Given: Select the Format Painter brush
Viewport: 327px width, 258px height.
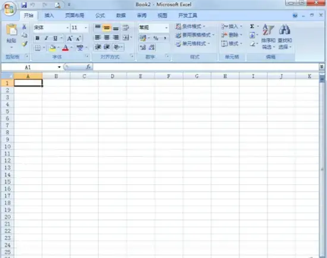Looking at the screenshot, I should [24, 43].
